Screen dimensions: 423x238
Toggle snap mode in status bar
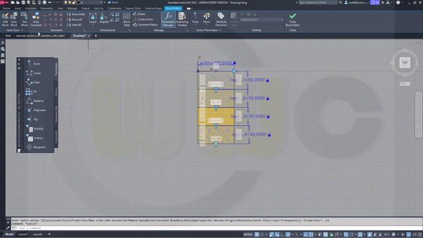point(262,235)
